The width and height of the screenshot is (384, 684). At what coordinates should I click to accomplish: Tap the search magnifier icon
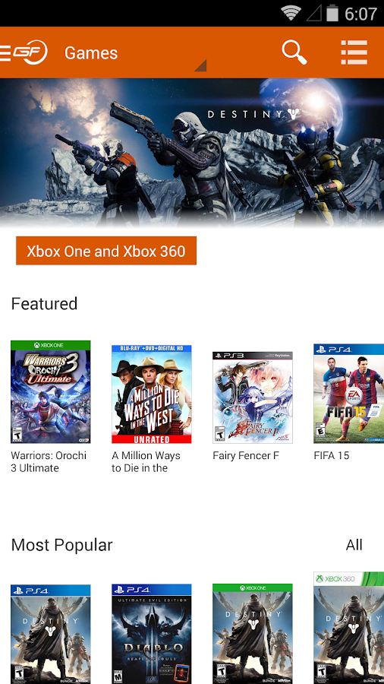[x=294, y=52]
